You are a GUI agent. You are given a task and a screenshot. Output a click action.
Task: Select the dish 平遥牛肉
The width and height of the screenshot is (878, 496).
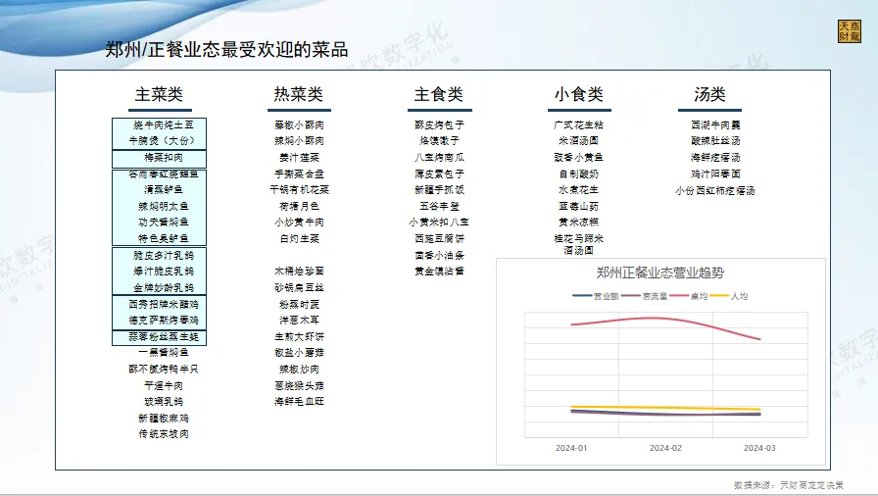click(x=164, y=385)
